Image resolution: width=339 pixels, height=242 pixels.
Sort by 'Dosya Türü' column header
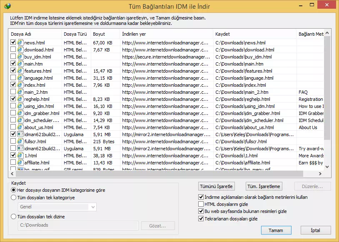pos(76,34)
